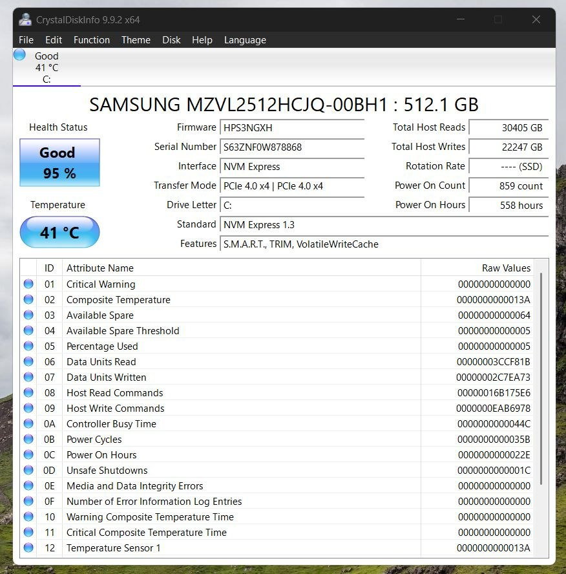Click the status orb for Percentage Used
566x574 pixels.
pos(28,346)
